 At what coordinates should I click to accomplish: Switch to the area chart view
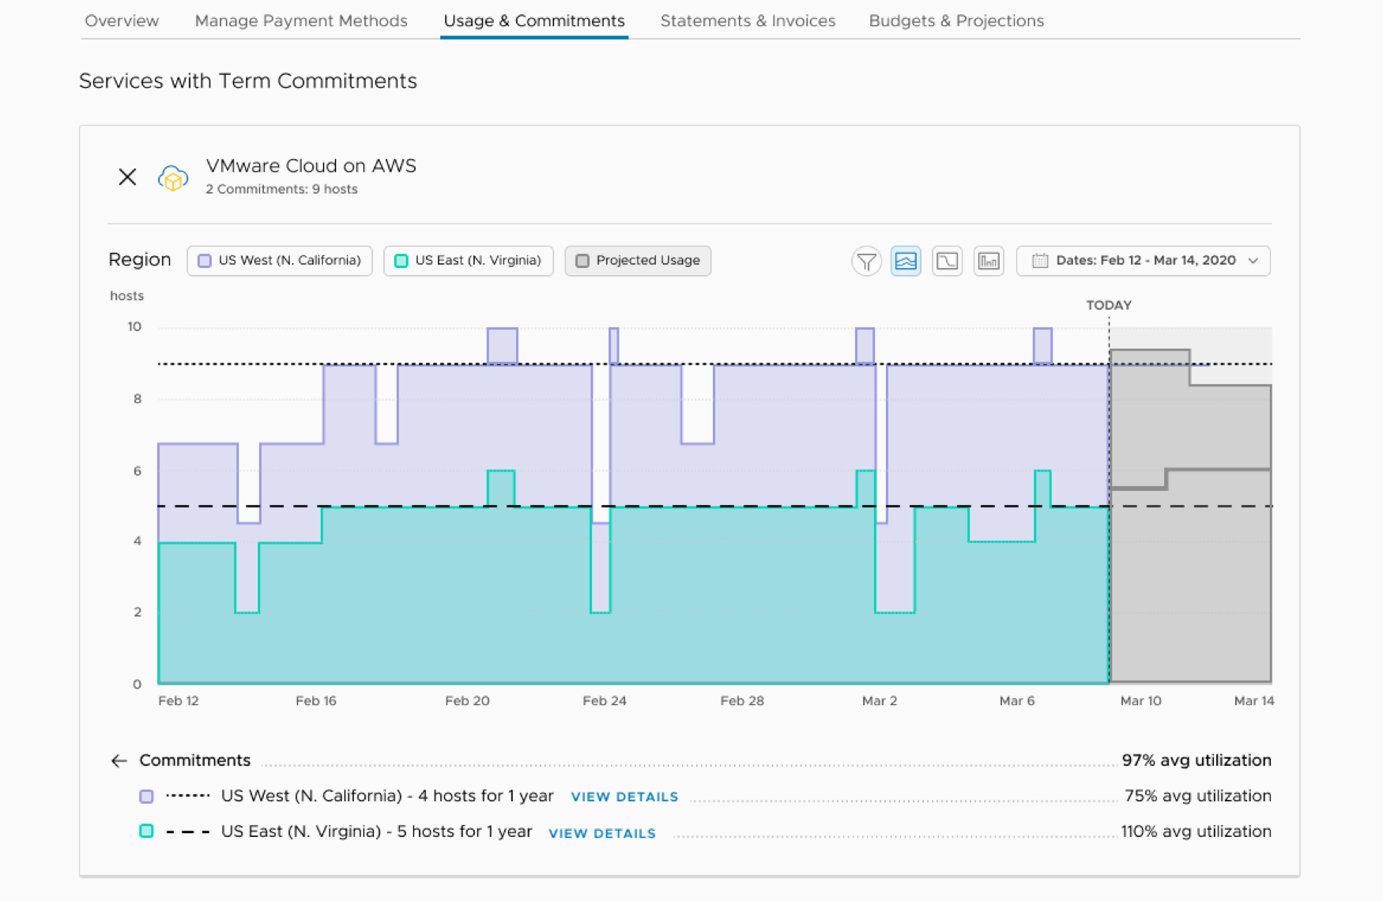click(x=906, y=261)
